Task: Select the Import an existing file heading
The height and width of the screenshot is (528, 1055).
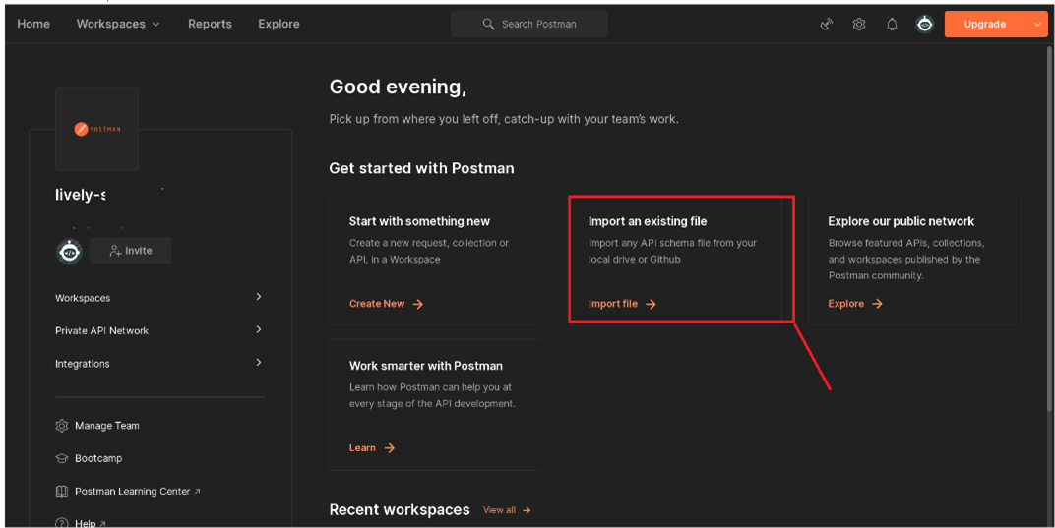Action: pos(648,221)
